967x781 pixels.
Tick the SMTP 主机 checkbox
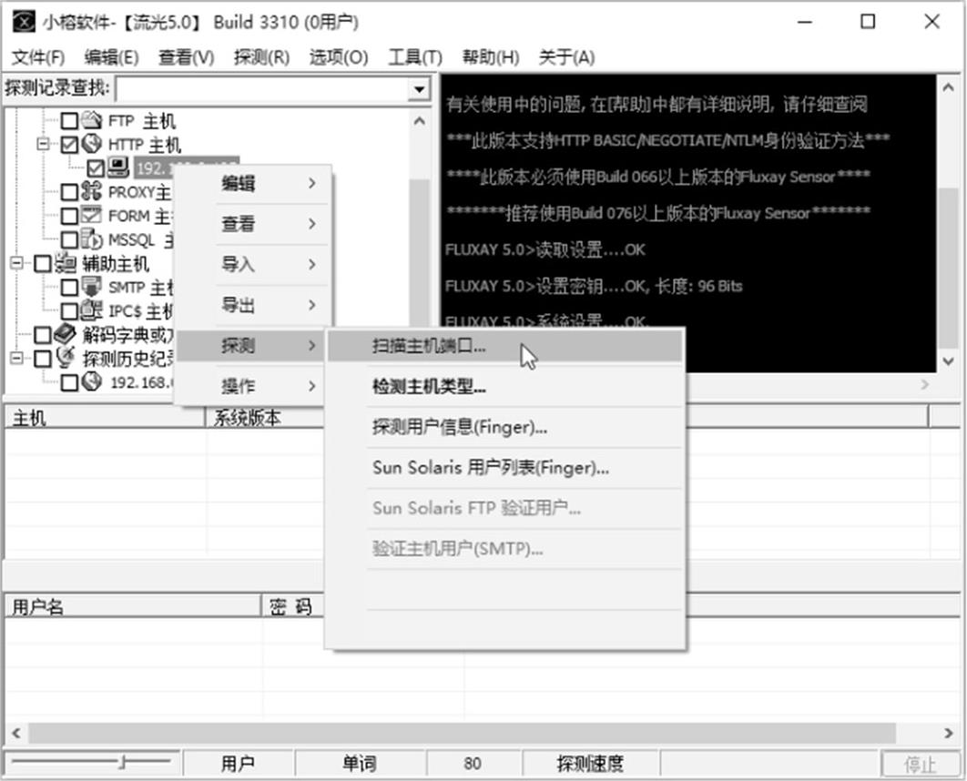coord(70,288)
